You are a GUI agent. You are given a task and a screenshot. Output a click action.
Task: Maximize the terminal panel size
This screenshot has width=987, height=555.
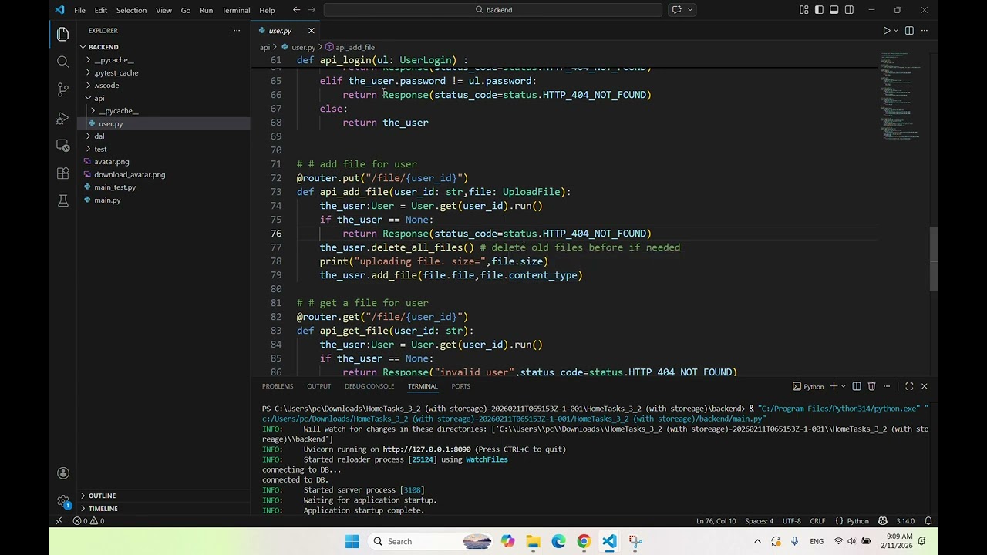point(909,386)
